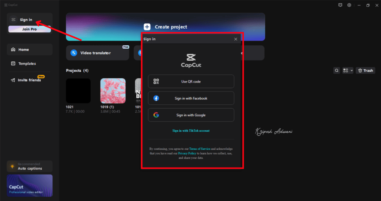The width and height of the screenshot is (381, 201).
Task: Open the recommended Auto captions feature
Action: [30, 166]
